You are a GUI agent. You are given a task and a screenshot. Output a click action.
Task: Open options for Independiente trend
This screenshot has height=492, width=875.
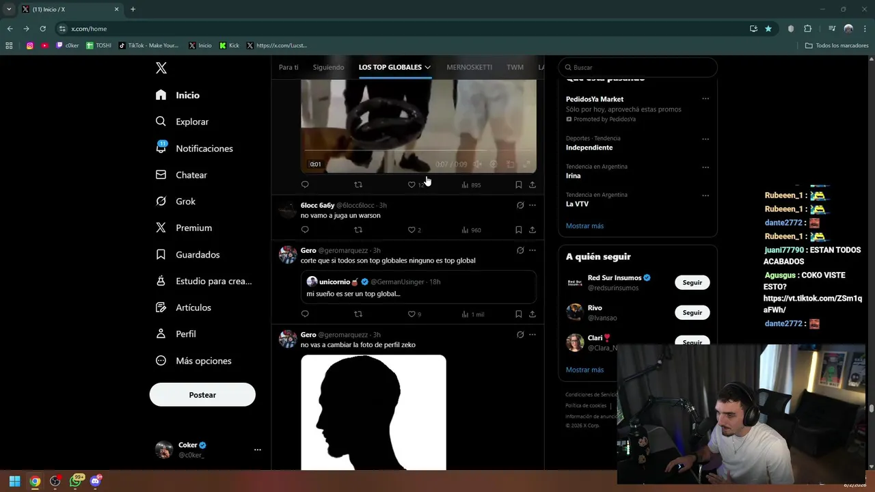click(x=705, y=139)
